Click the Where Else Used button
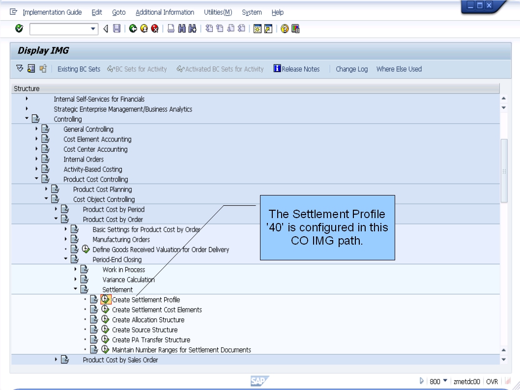 pos(399,69)
